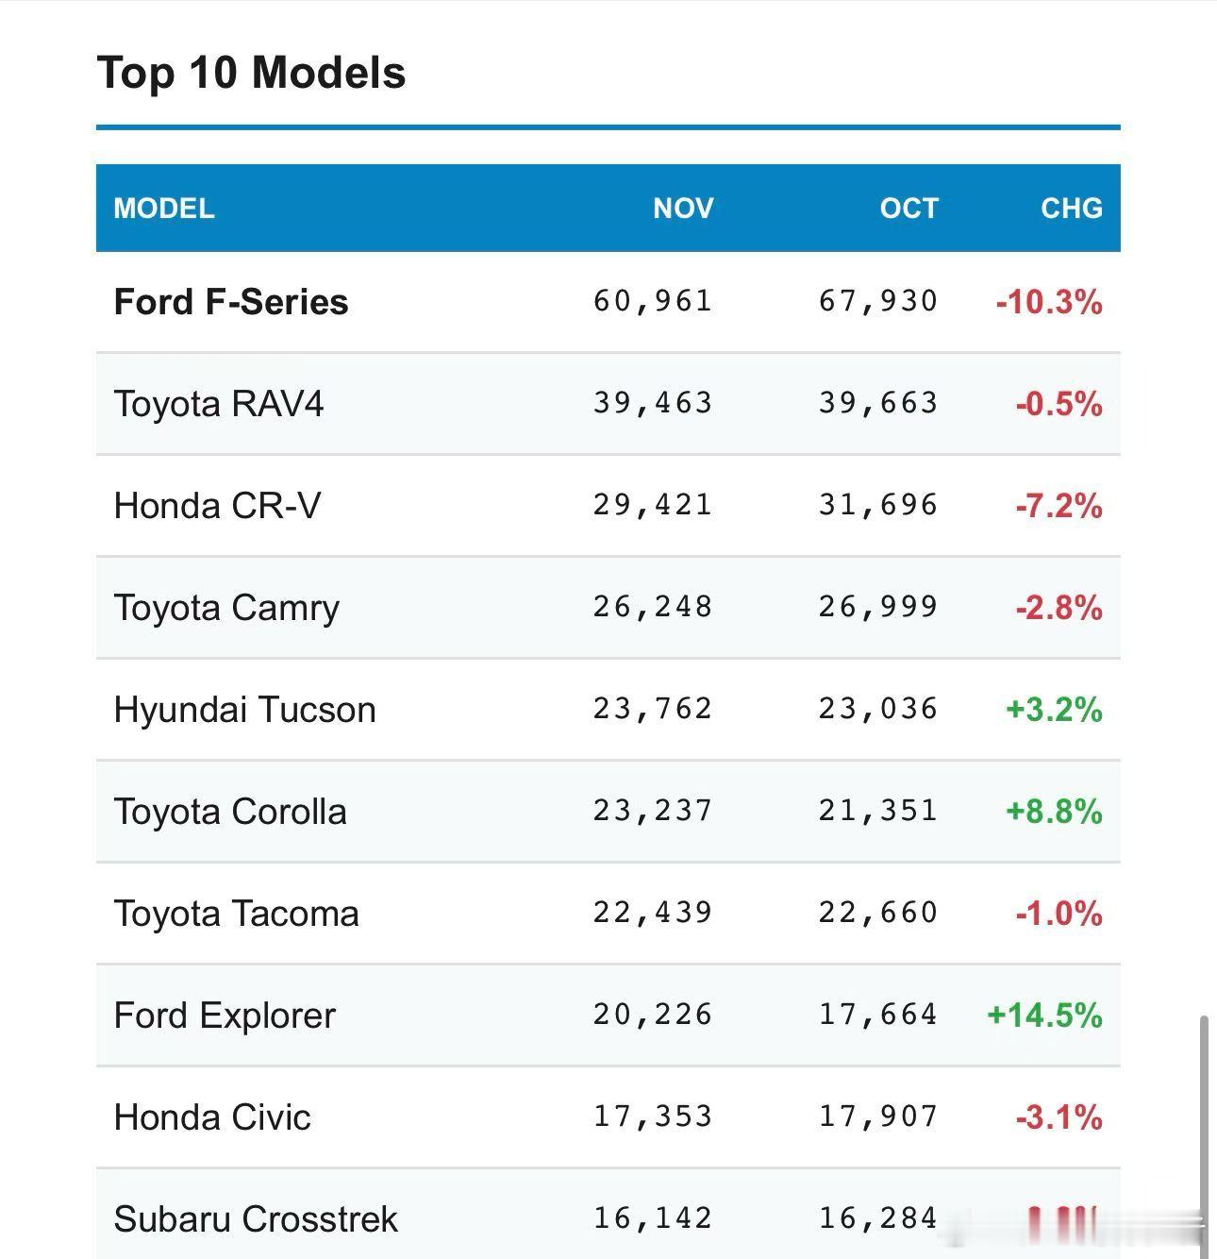Open the Toyota Tacoma model entry
1217x1259 pixels.
pos(236,914)
